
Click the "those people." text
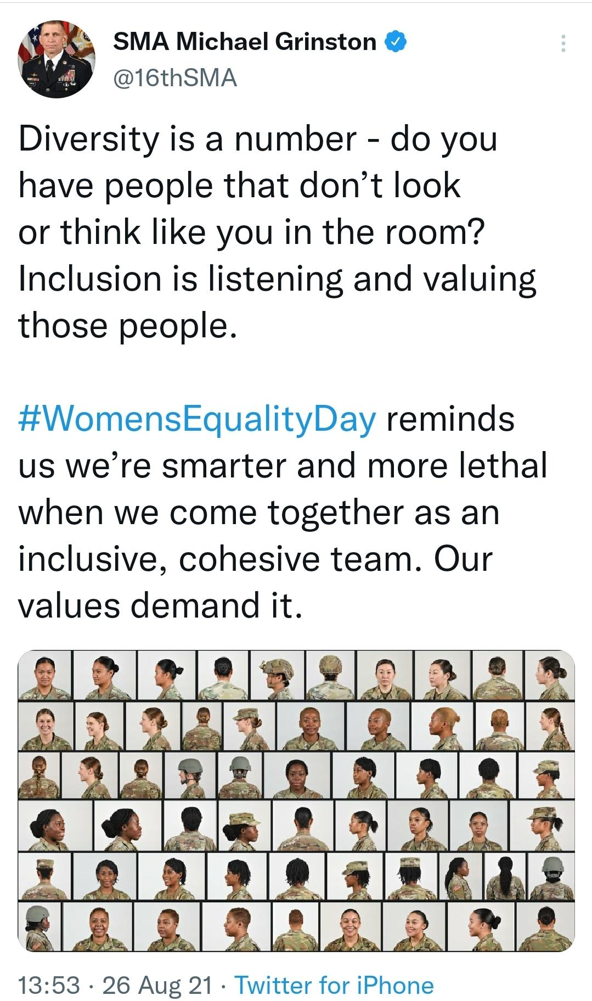pyautogui.click(x=127, y=325)
